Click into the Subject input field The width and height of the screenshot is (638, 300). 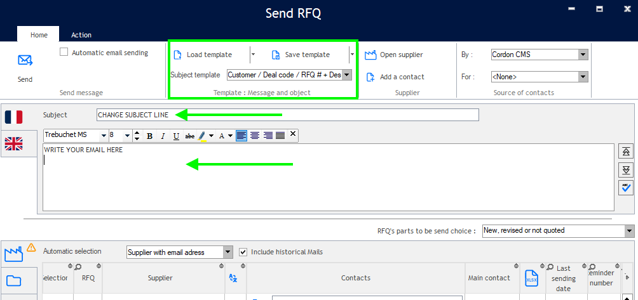[x=287, y=115]
